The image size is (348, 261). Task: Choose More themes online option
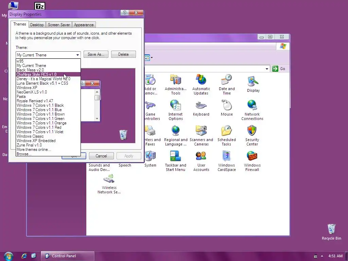[48, 150]
